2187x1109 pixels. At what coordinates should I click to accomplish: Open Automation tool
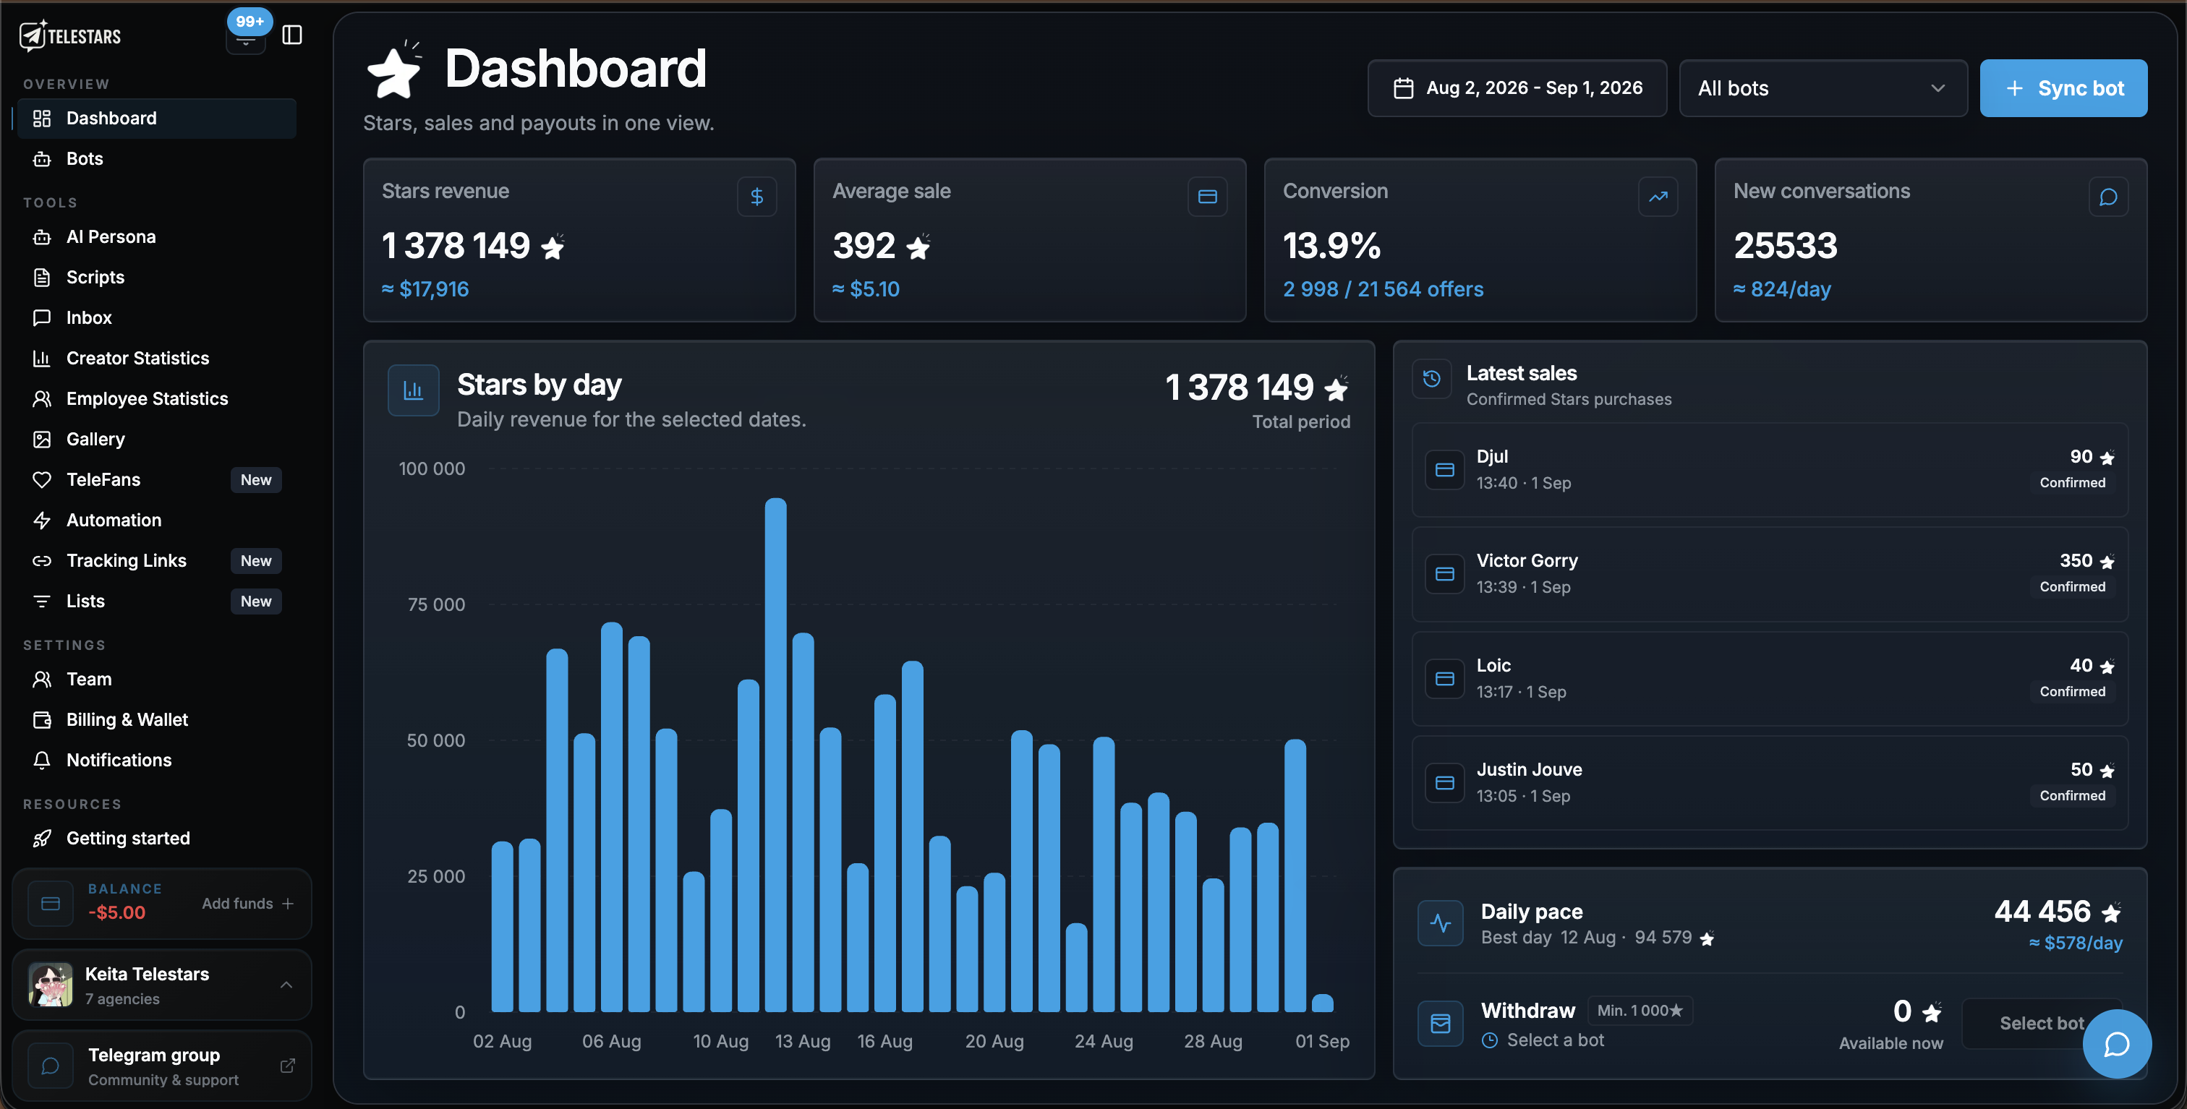click(155, 520)
